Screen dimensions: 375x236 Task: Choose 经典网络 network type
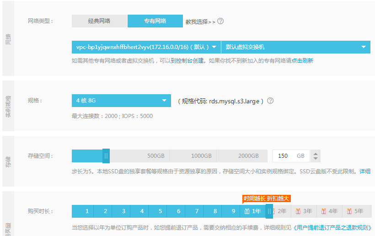[99, 21]
